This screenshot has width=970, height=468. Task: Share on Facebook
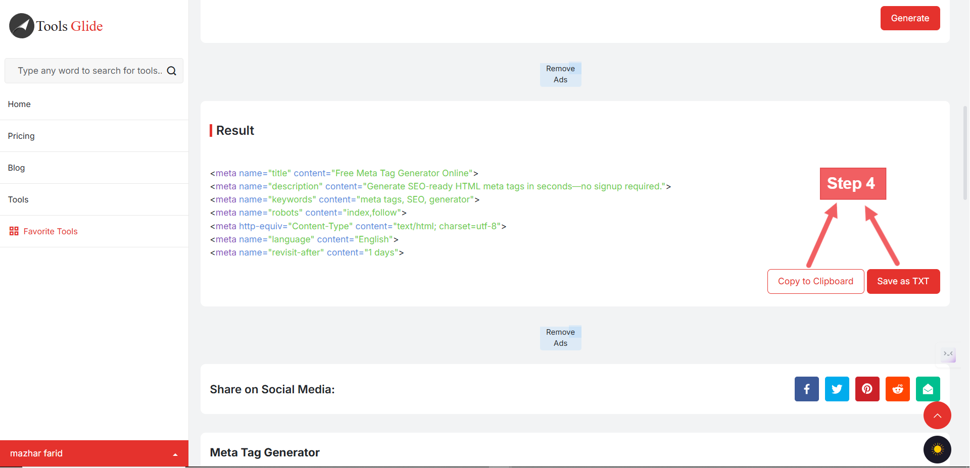pos(806,389)
